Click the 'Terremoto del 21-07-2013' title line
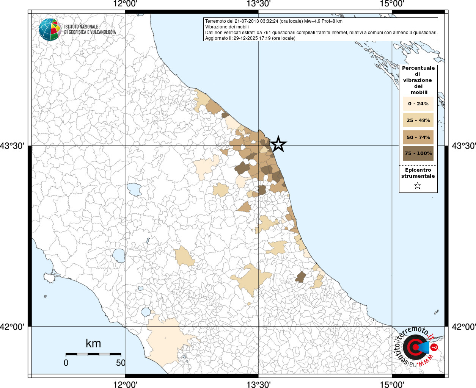Screen dimensions: 476x388 coord(273,21)
